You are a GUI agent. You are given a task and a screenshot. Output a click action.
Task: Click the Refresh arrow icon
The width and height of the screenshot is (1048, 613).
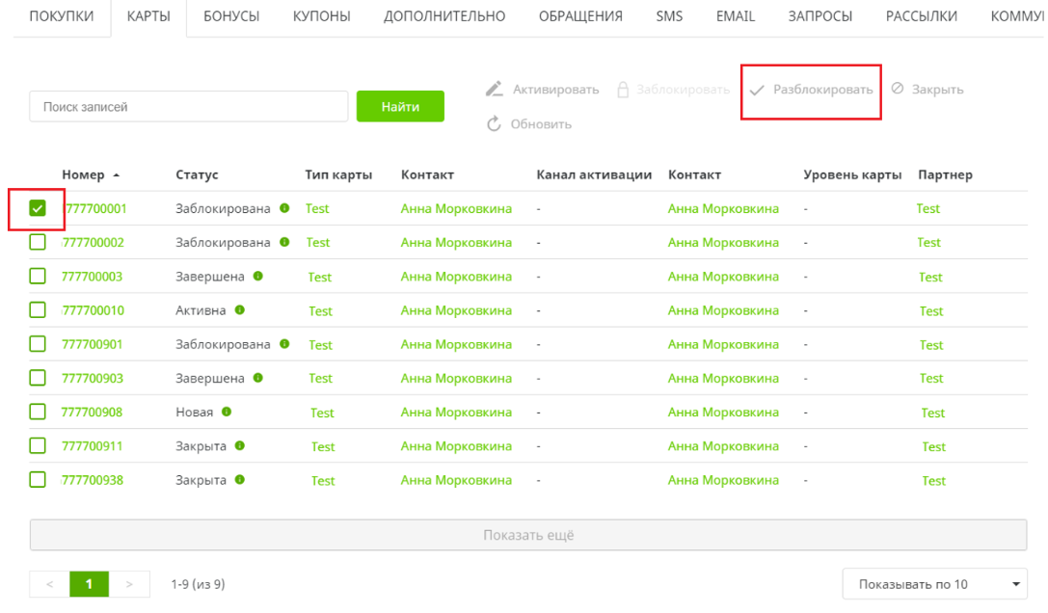pos(495,123)
